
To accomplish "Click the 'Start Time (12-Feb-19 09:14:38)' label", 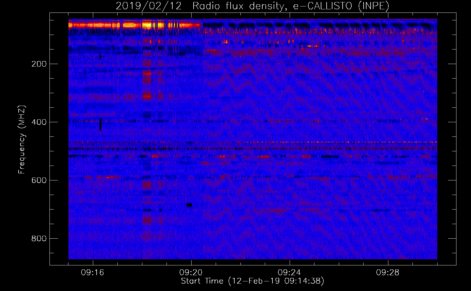I will [x=253, y=281].
